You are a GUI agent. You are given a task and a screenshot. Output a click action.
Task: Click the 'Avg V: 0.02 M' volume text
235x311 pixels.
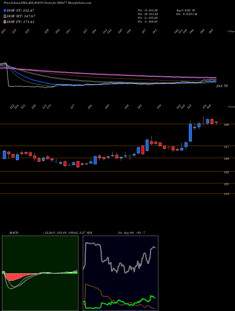186,10
